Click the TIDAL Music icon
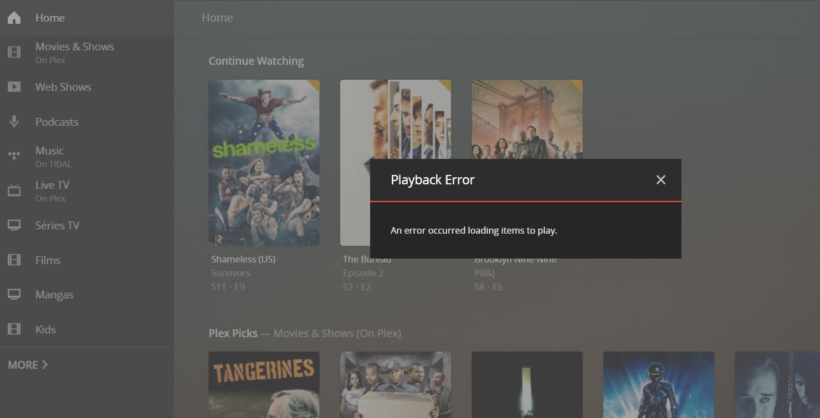This screenshot has width=820, height=418. click(x=14, y=156)
